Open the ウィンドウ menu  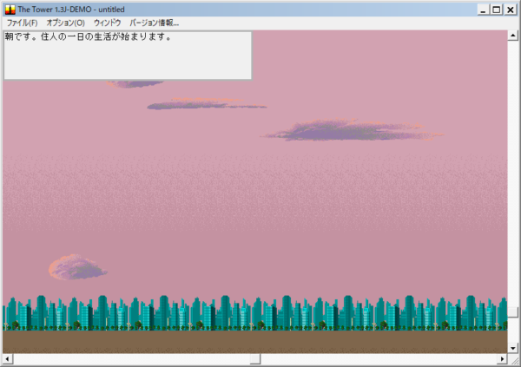[x=107, y=23]
